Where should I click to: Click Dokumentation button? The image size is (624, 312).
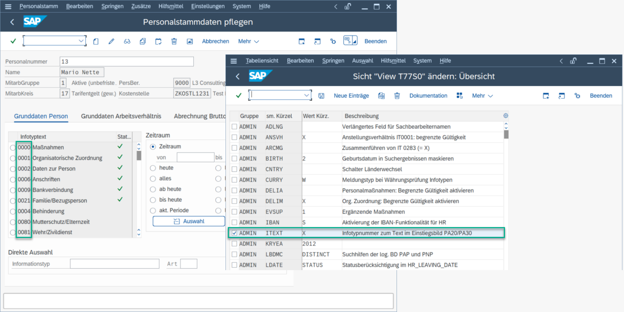click(428, 95)
